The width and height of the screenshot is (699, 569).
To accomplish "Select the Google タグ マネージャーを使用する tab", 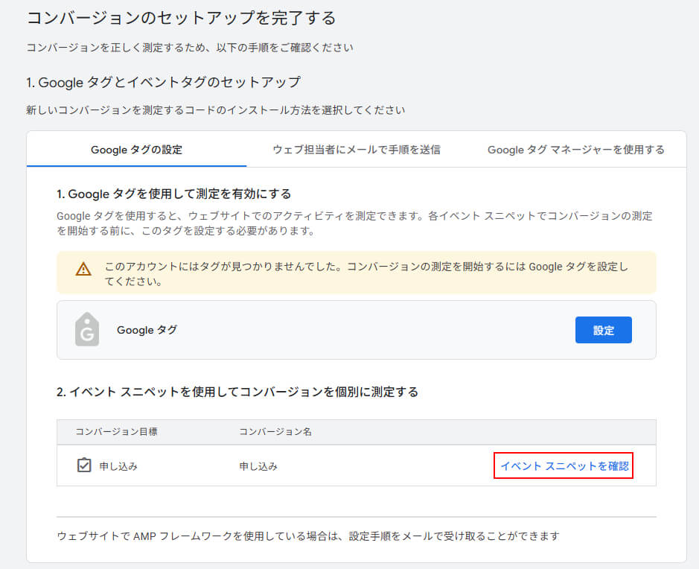I will point(575,150).
